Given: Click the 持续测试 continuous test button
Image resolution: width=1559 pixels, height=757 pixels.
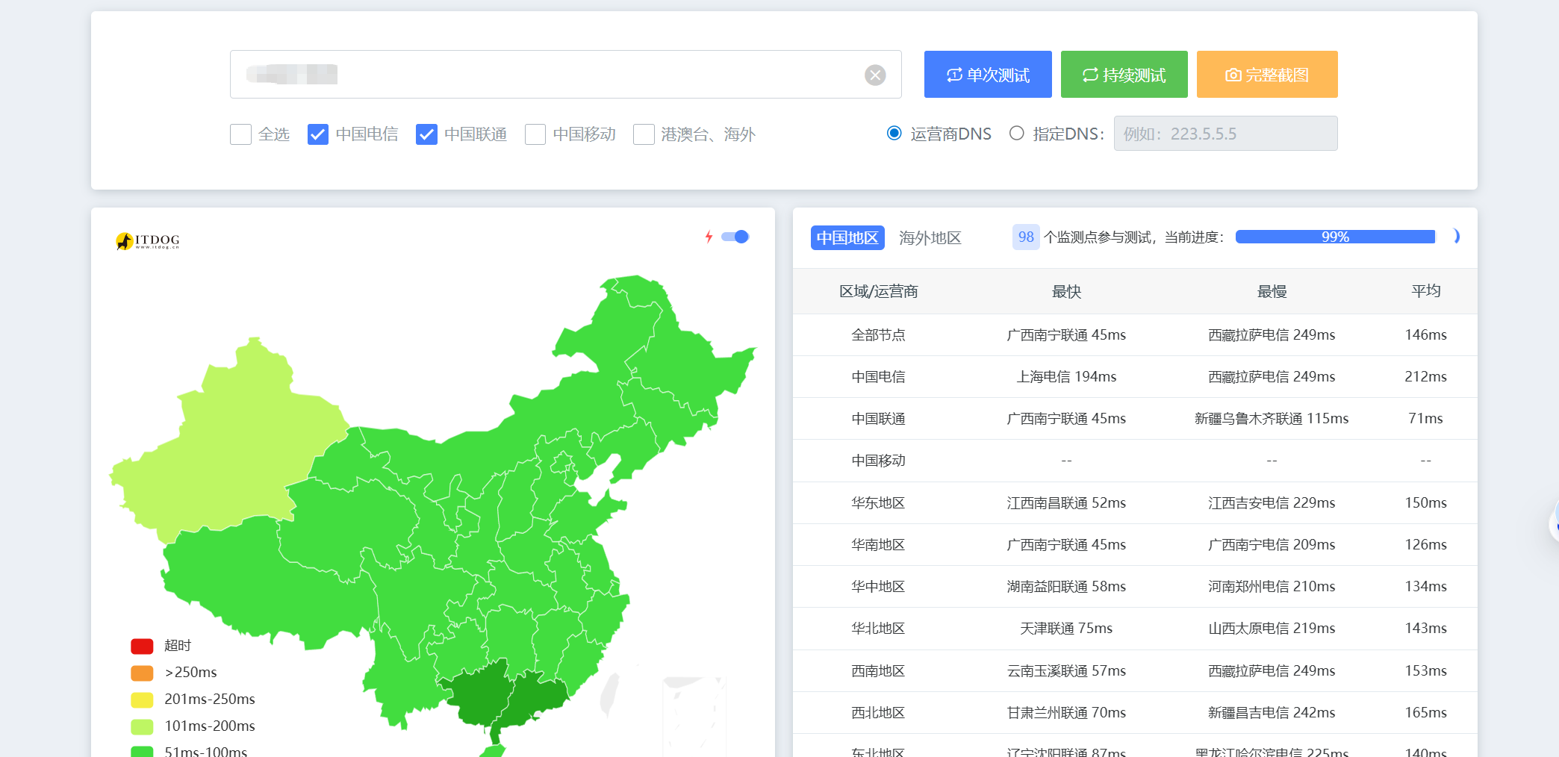Looking at the screenshot, I should click(x=1124, y=75).
